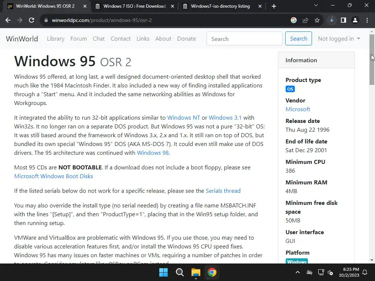Image resolution: width=375 pixels, height=281 pixels.
Task: Click the forward navigation arrow
Action: pos(20,20)
